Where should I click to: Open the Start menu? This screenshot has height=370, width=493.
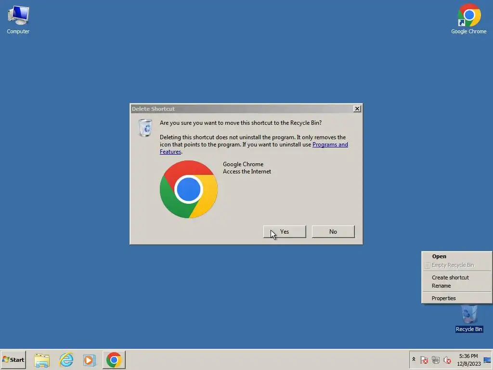click(13, 359)
